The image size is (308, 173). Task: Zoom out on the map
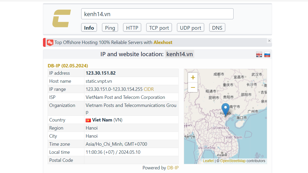pos(193,87)
